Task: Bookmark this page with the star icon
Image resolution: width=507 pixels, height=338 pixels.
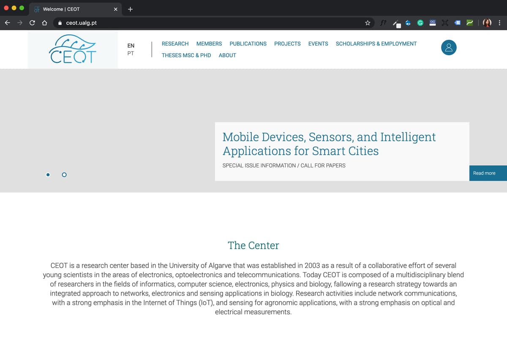Action: point(368,23)
